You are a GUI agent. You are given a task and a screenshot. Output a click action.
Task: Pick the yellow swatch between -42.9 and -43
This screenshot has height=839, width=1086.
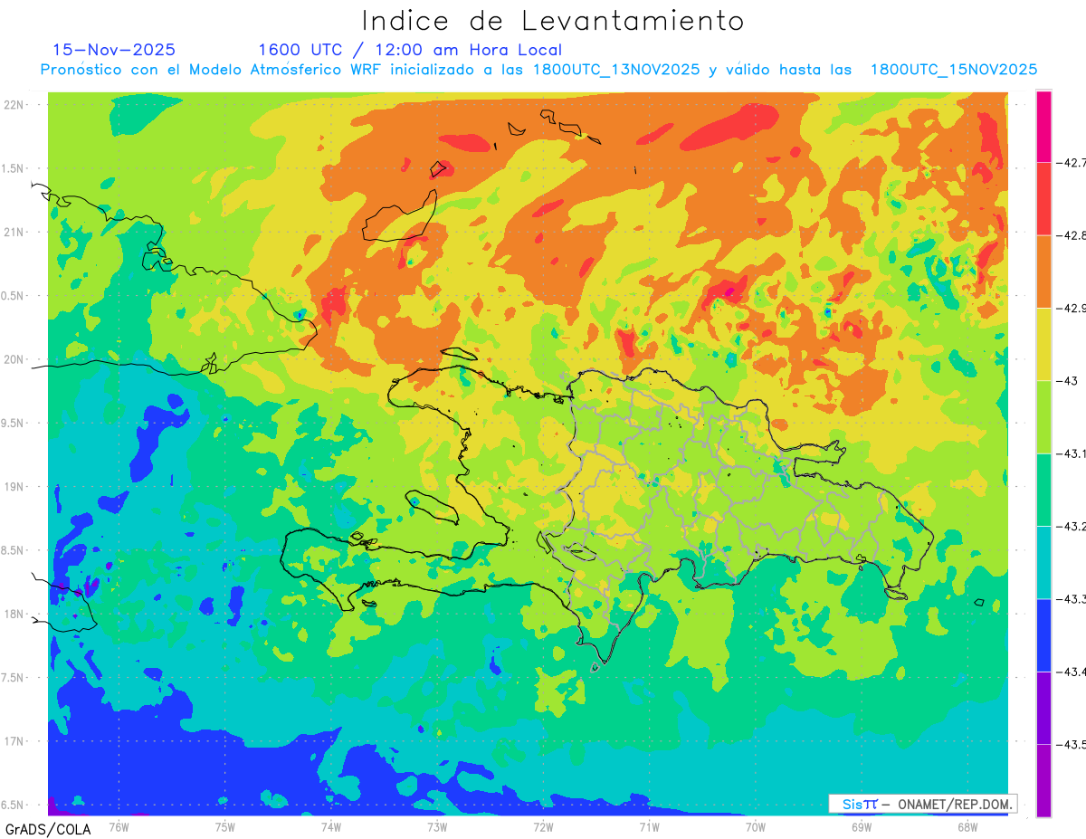pyautogui.click(x=1043, y=344)
